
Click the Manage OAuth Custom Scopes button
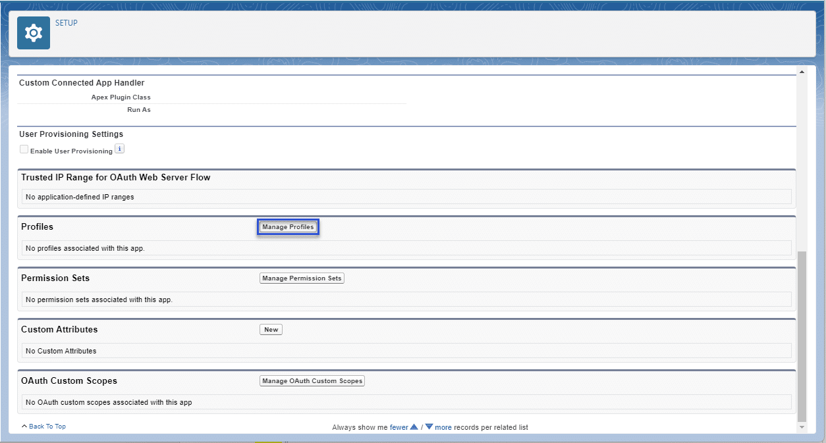coord(312,380)
